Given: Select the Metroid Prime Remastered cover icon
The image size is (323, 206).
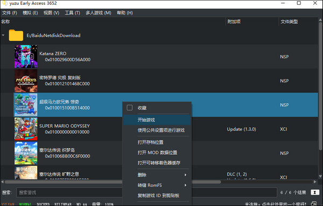Looking at the screenshot, I should [x=26, y=81].
